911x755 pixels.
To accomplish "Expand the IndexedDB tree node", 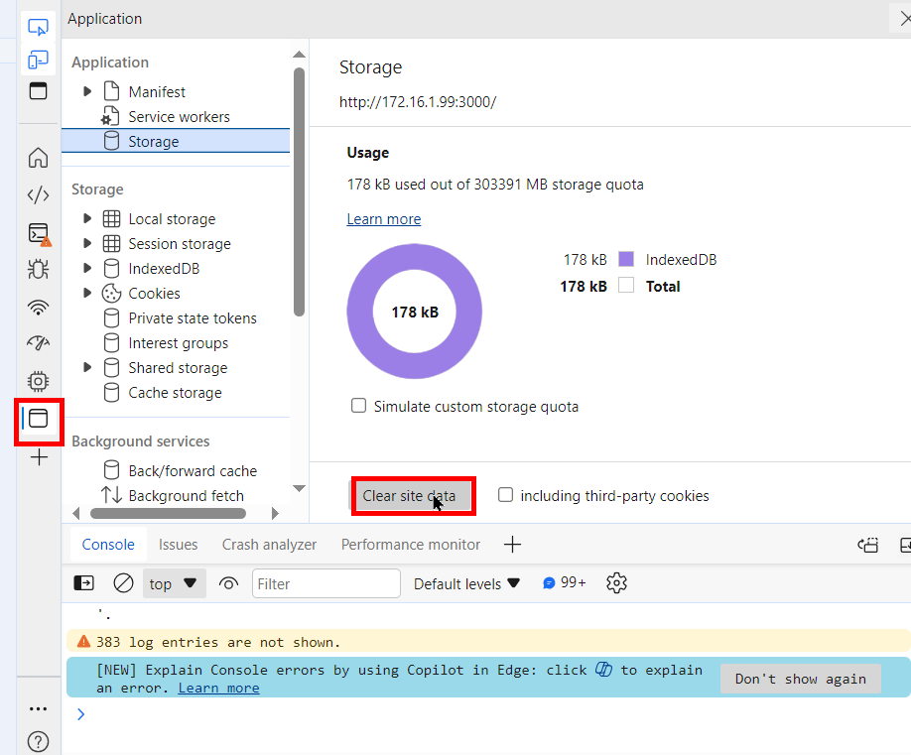I will [87, 268].
